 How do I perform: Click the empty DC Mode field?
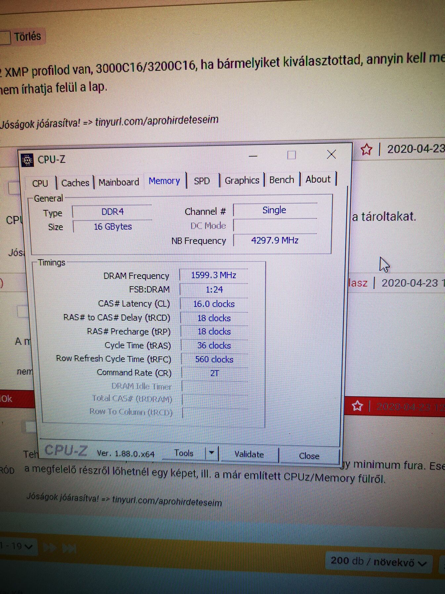[x=275, y=226]
